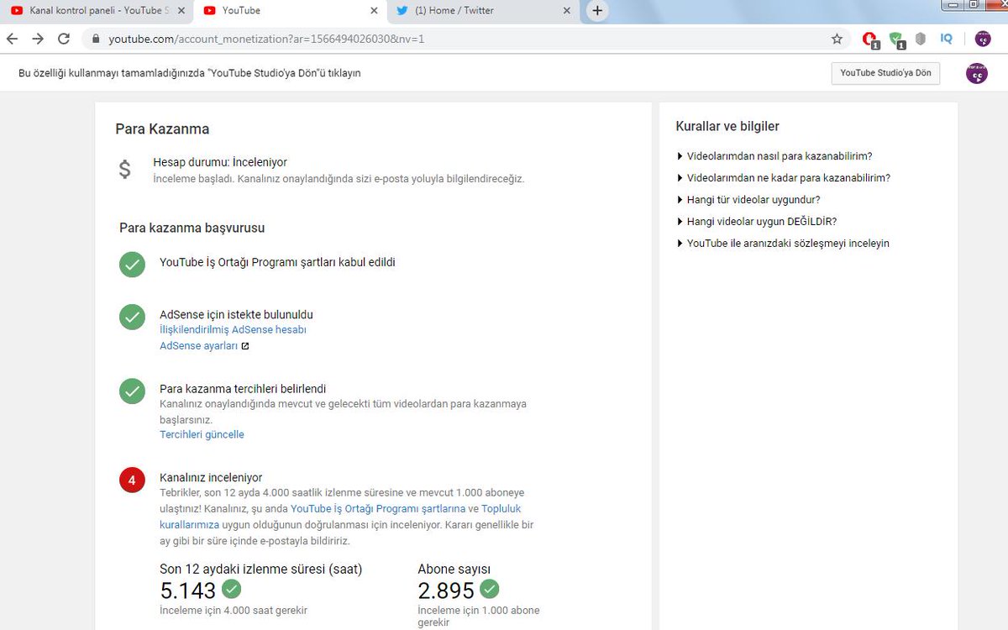This screenshot has height=630, width=1008.
Task: Reload the page with the refresh icon
Action: [64, 39]
